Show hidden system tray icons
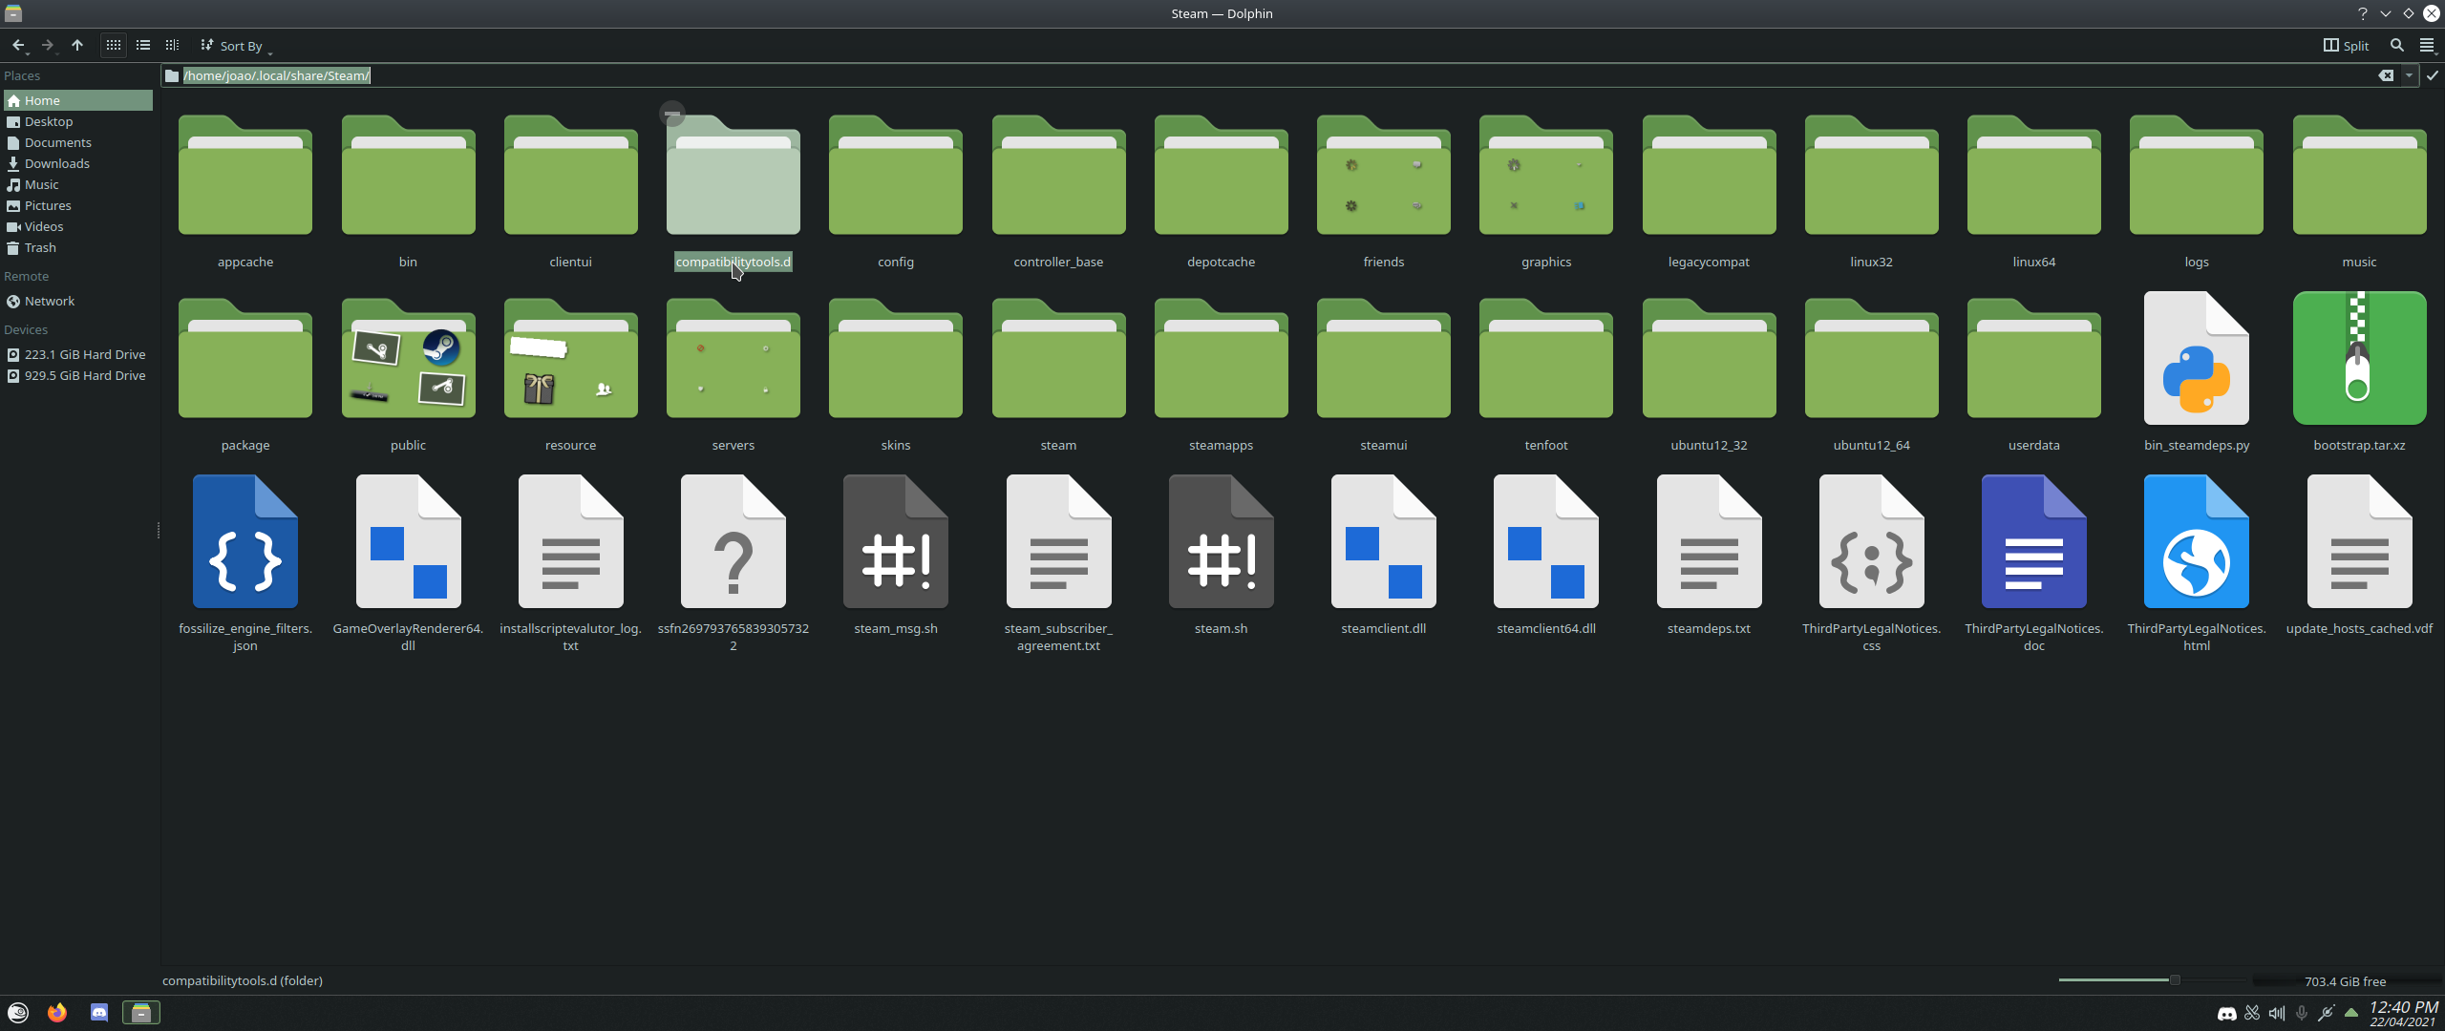 (x=2351, y=1014)
